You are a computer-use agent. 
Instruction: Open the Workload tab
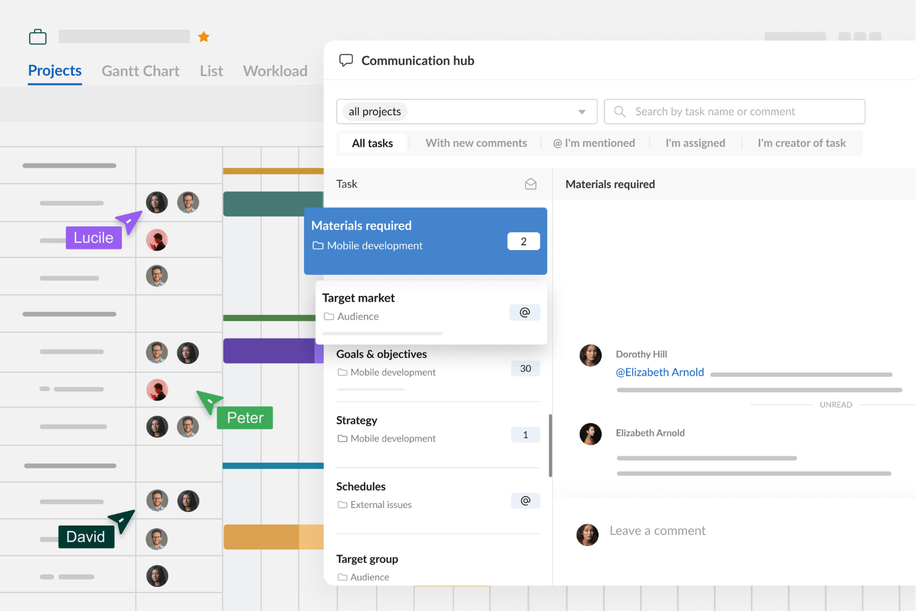[x=275, y=71]
